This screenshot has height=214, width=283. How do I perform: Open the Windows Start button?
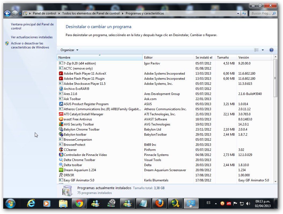tap(10, 204)
